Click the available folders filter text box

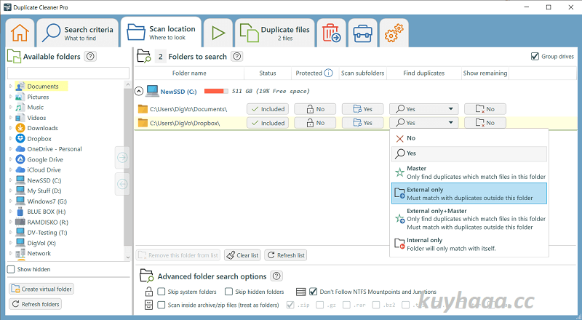tap(68, 73)
